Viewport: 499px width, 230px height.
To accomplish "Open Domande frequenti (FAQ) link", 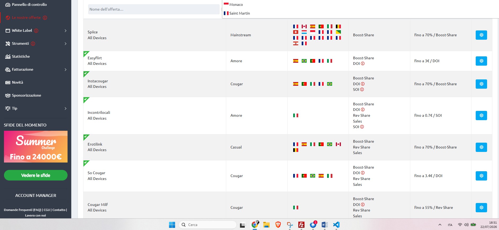I will pos(23,210).
